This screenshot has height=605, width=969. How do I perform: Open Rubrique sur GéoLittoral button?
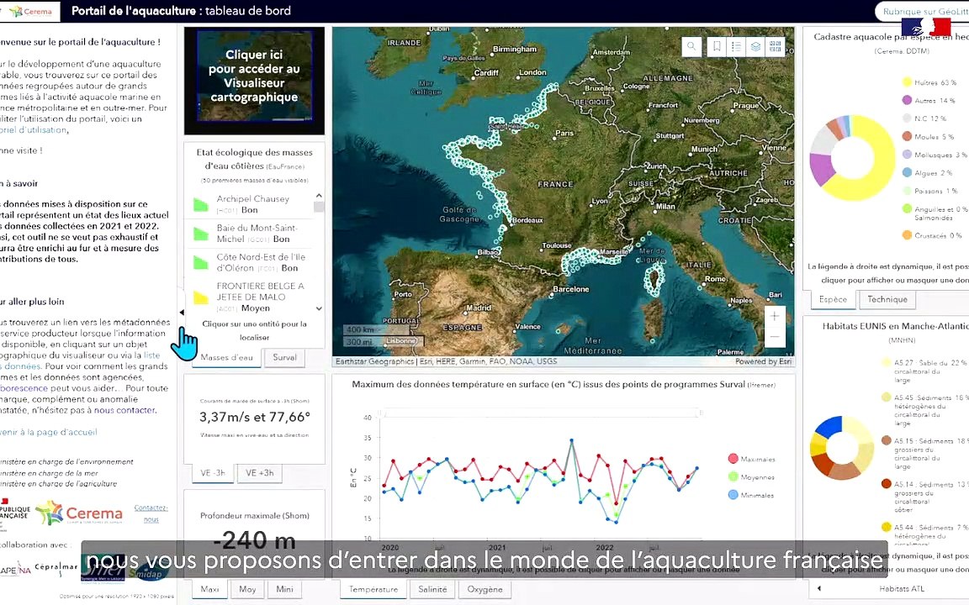click(x=924, y=11)
